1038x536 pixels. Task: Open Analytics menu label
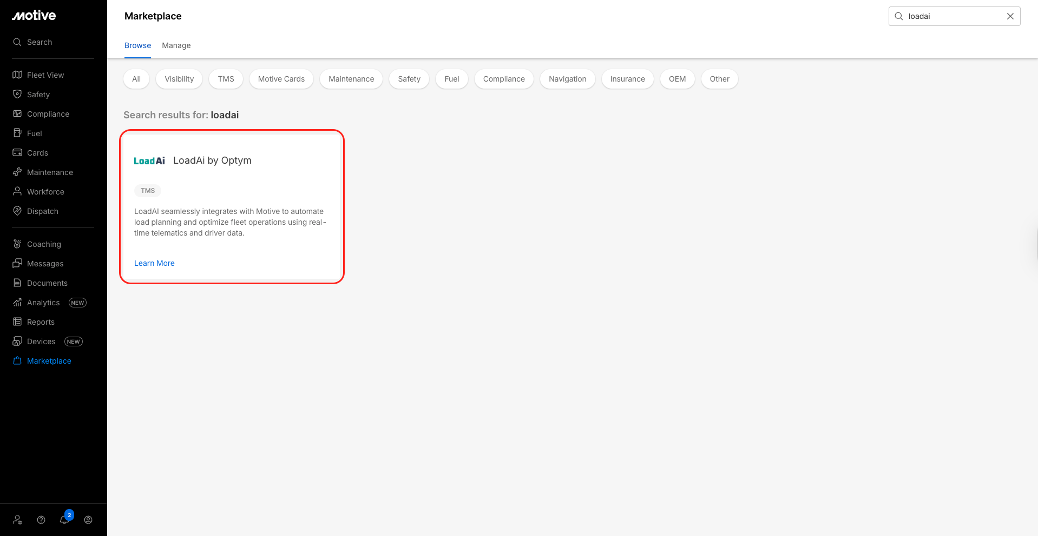(x=43, y=303)
